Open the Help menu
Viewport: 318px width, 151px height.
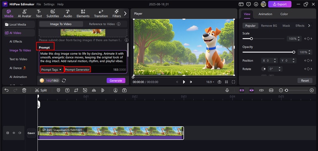click(x=60, y=4)
